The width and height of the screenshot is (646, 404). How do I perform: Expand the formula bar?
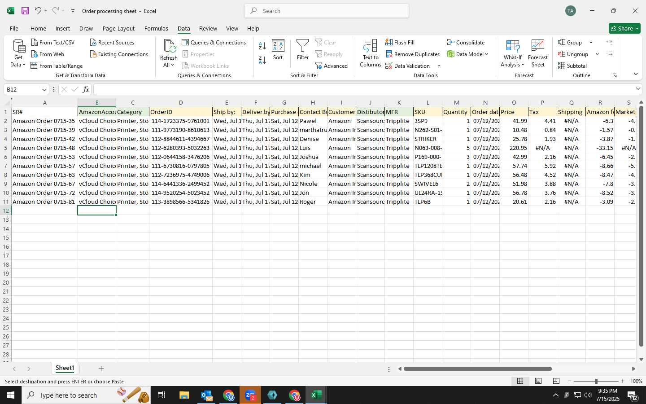[x=638, y=89]
